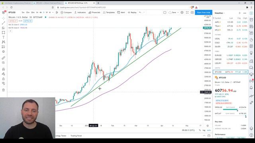Toggle auto scale on price axis

(x=209, y=130)
